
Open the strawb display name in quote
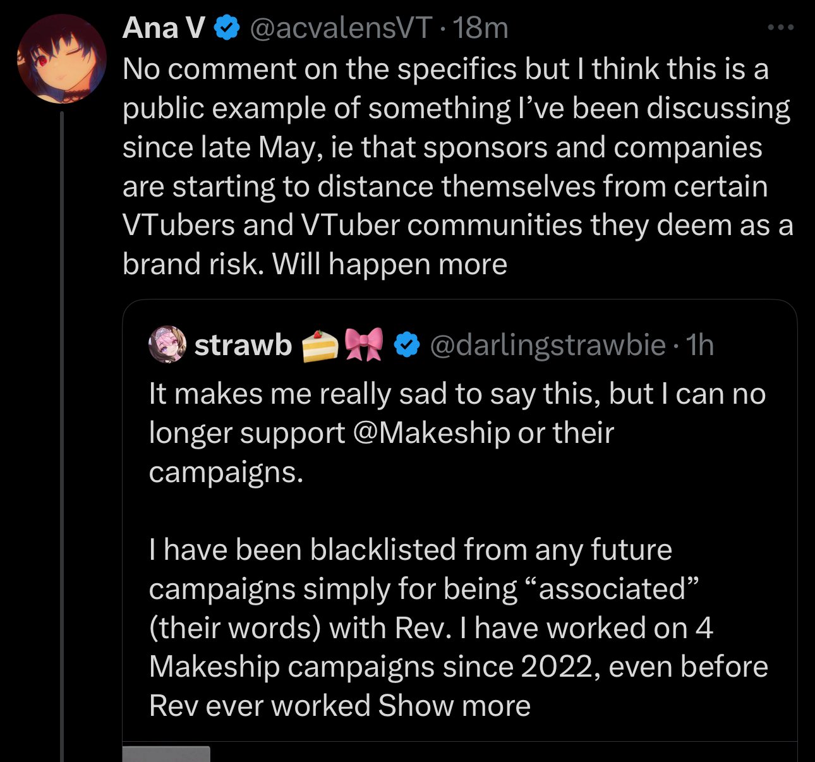click(243, 345)
